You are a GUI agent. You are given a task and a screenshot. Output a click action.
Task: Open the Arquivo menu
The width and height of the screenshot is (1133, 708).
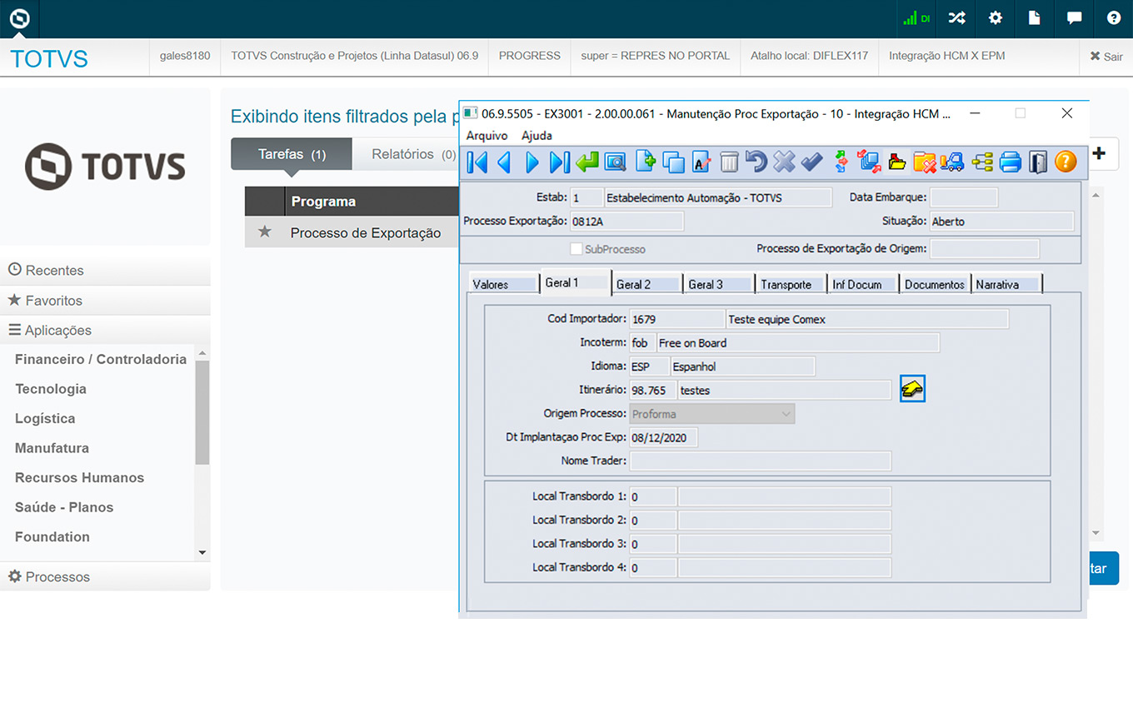tap(487, 136)
